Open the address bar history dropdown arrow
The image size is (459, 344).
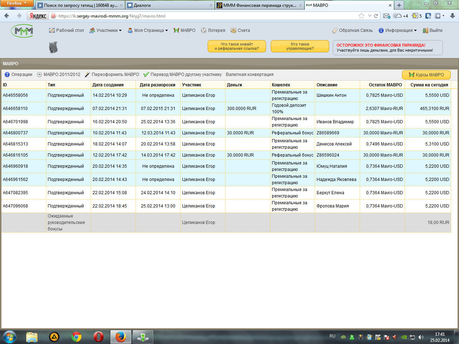click(x=370, y=16)
